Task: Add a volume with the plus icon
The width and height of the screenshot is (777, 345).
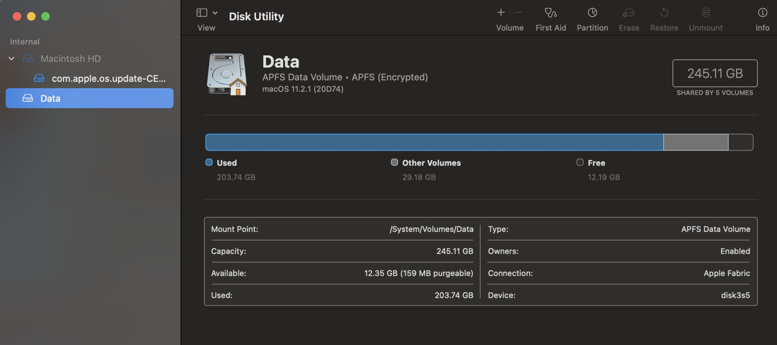Action: point(501,13)
